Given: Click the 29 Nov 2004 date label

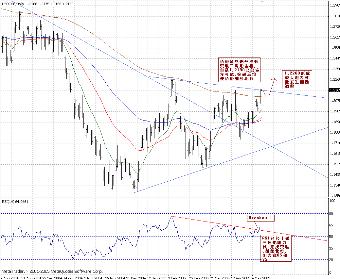Looking at the screenshot, I should pyautogui.click(x=115, y=277).
